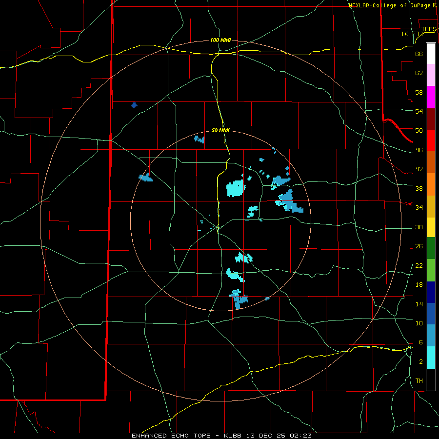Click the 14 legend label
The image size is (439, 439).
419,304
